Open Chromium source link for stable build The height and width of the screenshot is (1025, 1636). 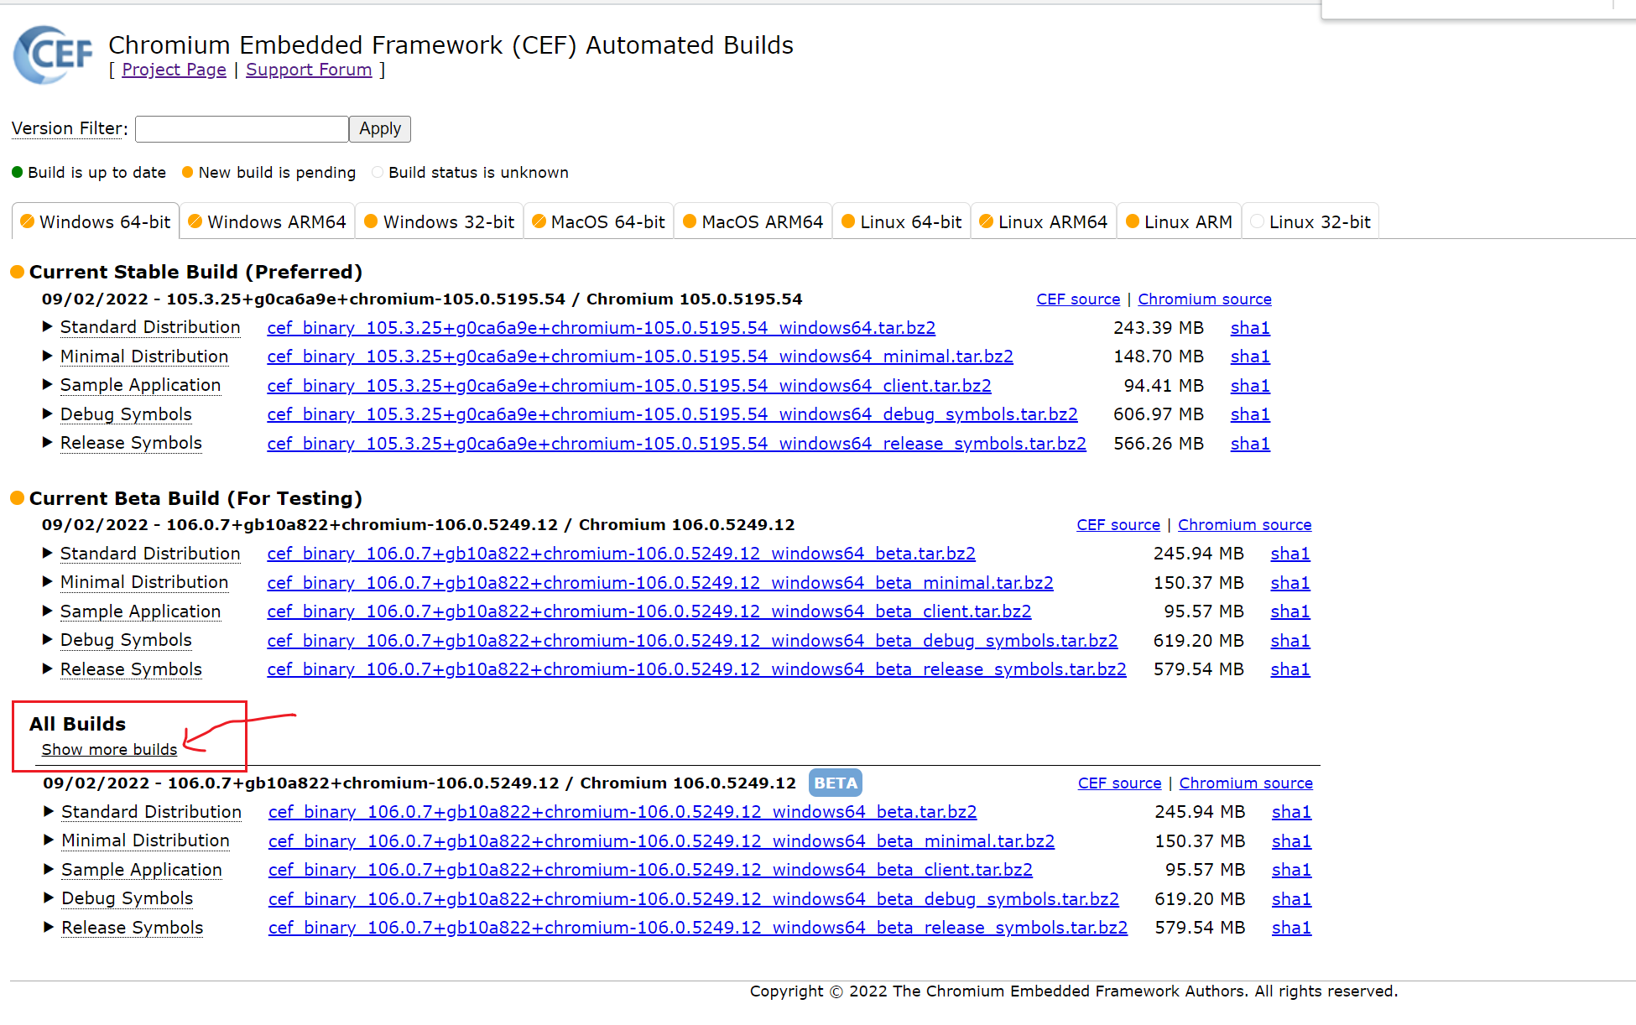pyautogui.click(x=1205, y=299)
